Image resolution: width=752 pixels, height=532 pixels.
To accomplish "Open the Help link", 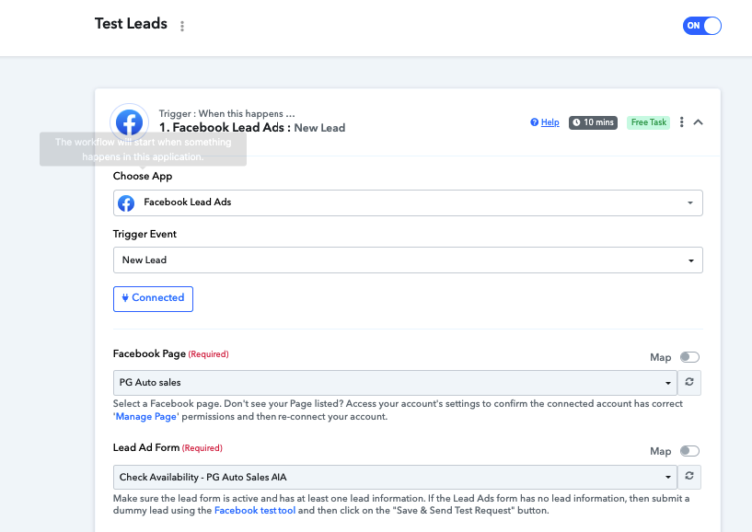I will (545, 122).
